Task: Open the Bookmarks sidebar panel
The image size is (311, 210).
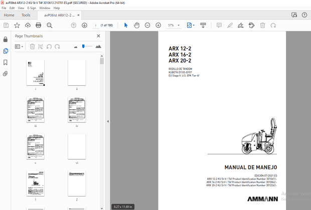Action: pyautogui.click(x=6, y=63)
